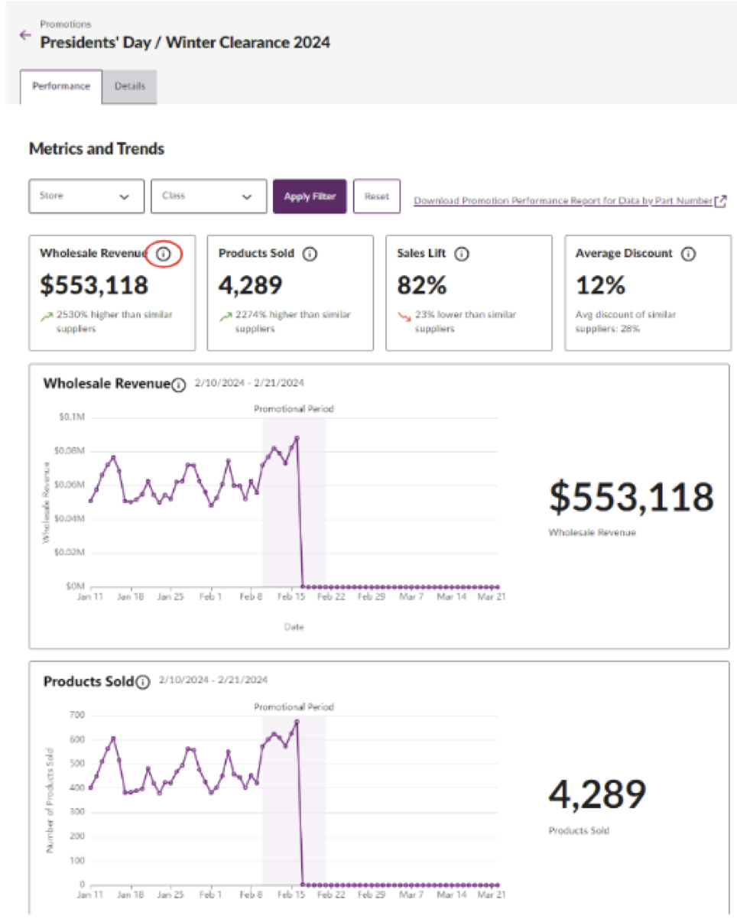Click external link icon after report download
Image resolution: width=737 pixels, height=922 pixels.
(x=719, y=201)
